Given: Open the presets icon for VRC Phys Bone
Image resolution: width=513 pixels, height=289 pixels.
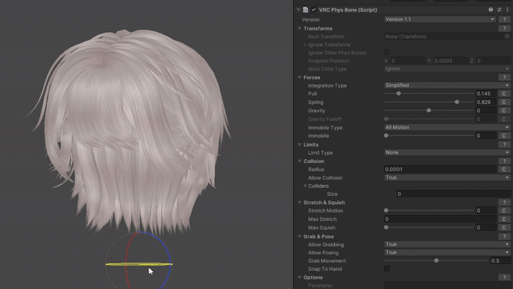Looking at the screenshot, I should 499,10.
